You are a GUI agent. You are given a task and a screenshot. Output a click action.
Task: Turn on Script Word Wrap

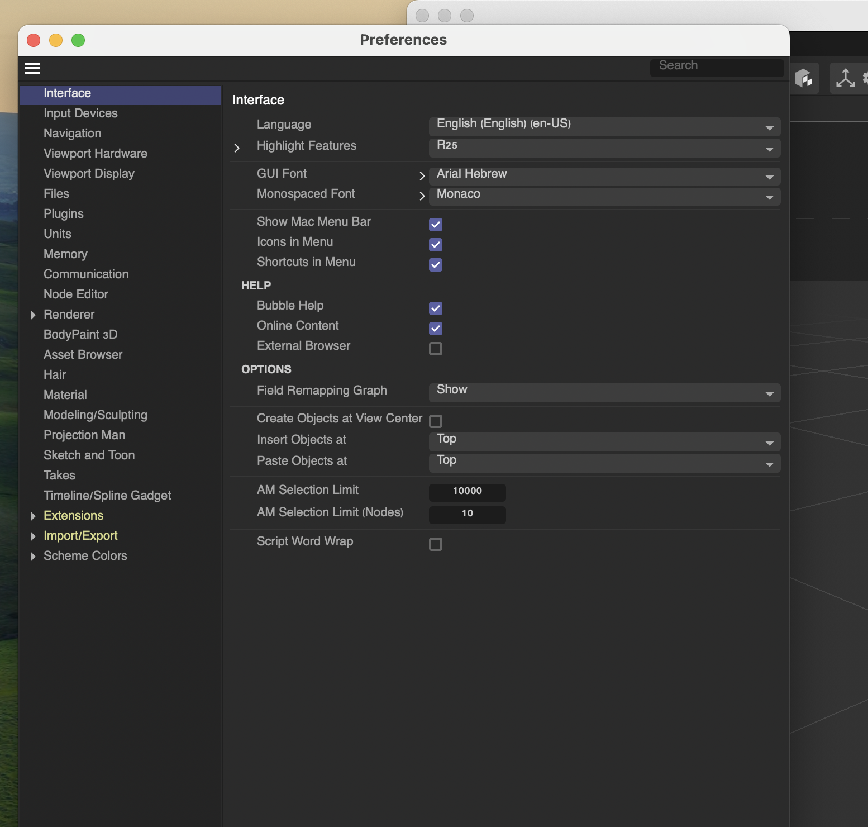pos(436,544)
